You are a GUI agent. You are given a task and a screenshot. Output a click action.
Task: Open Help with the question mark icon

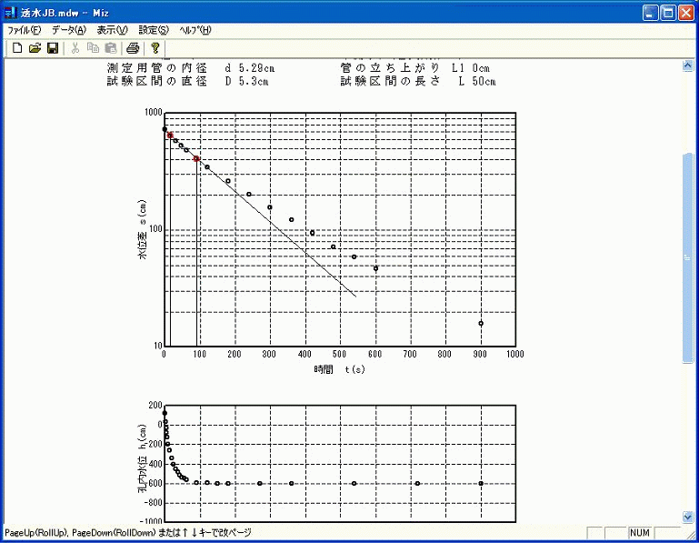[x=155, y=47]
